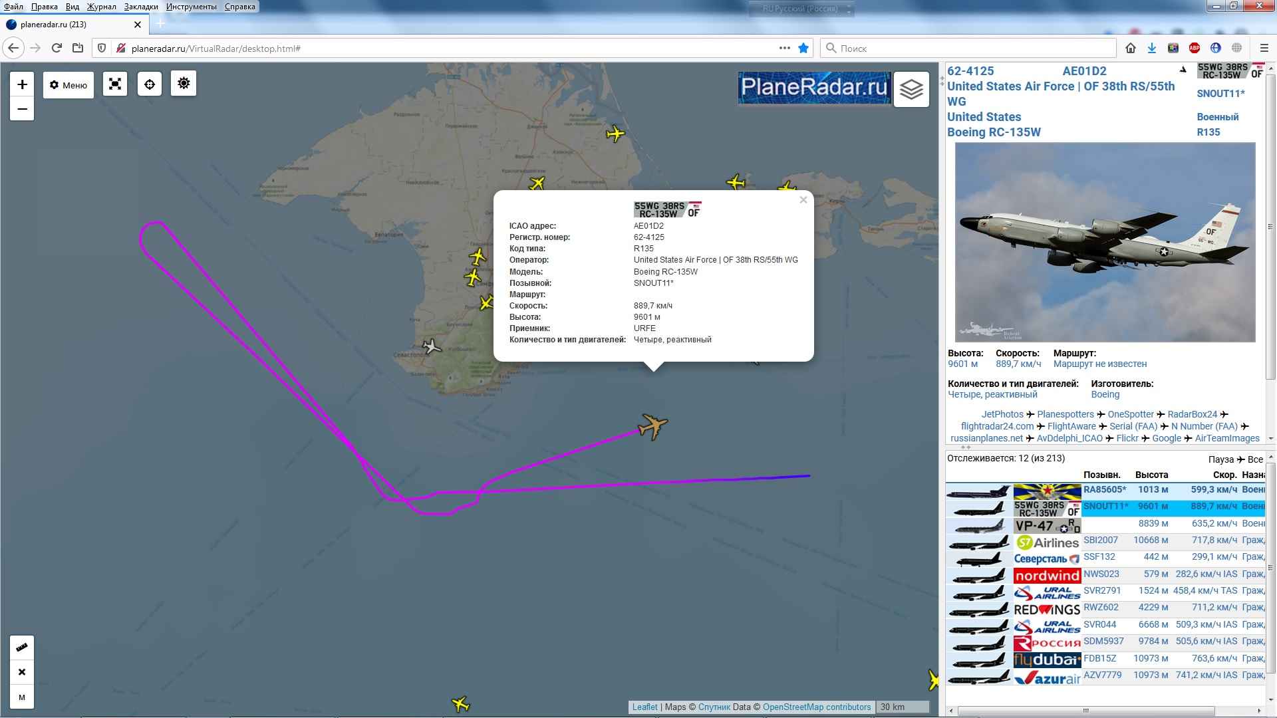Sort list by Скор. column
The height and width of the screenshot is (718, 1277).
point(1224,475)
